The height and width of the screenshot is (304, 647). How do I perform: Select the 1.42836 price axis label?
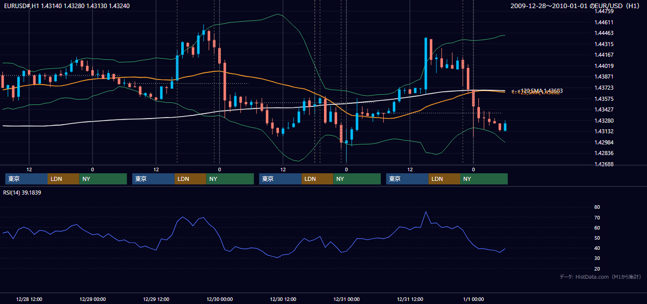604,153
